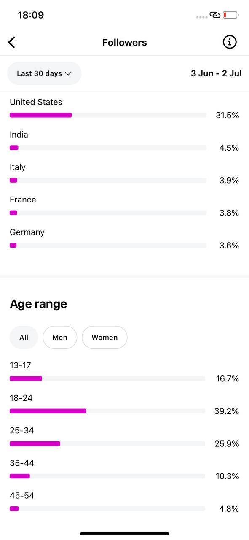Tap the 25-34 age range bar
Viewport: 249px width, 540px height.
click(107, 443)
